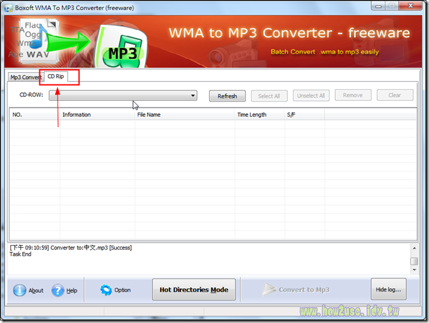Click the Select All button
Screen dimensions: 429x323
[268, 96]
